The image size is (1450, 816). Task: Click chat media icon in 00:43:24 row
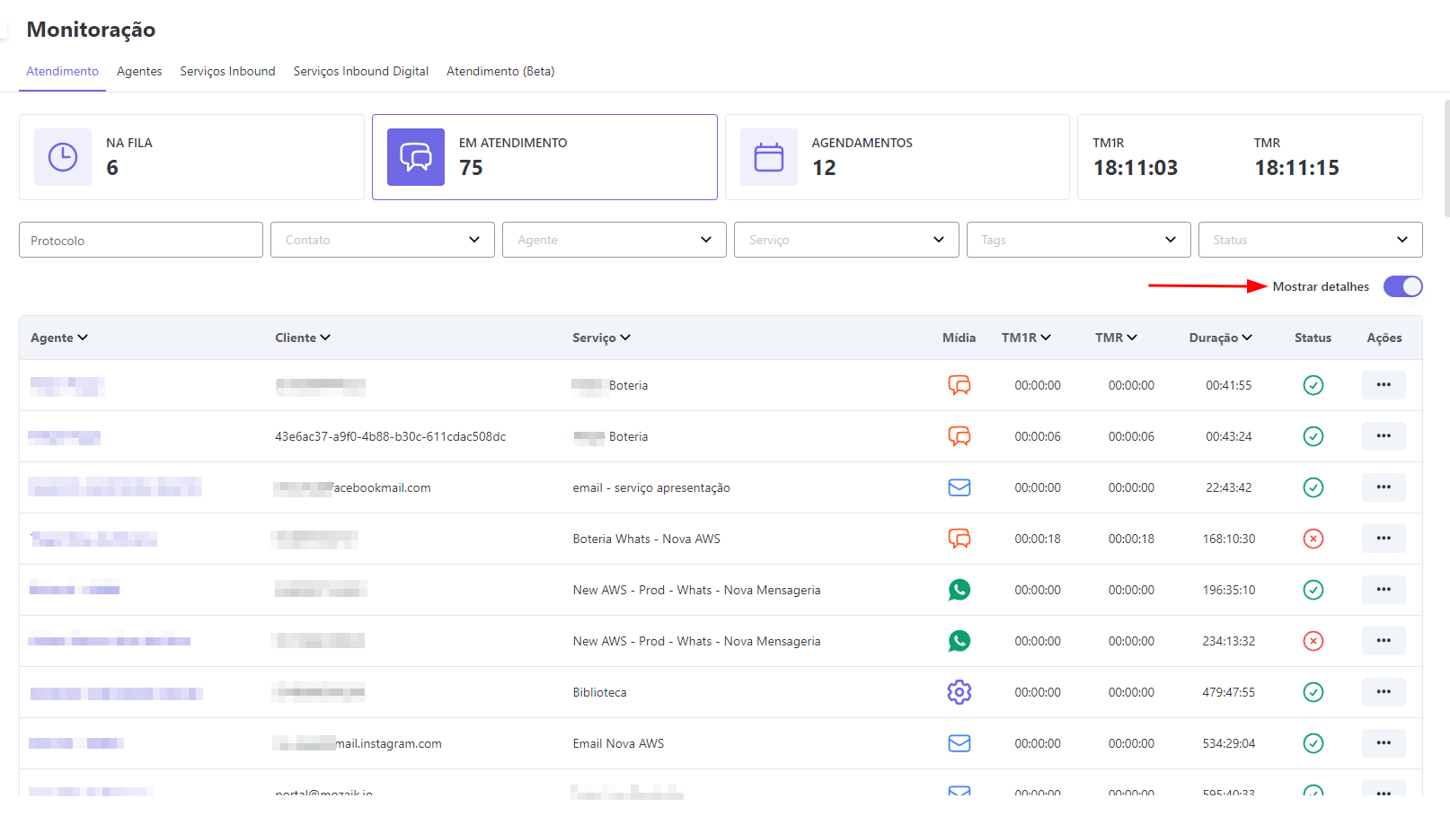coord(959,436)
